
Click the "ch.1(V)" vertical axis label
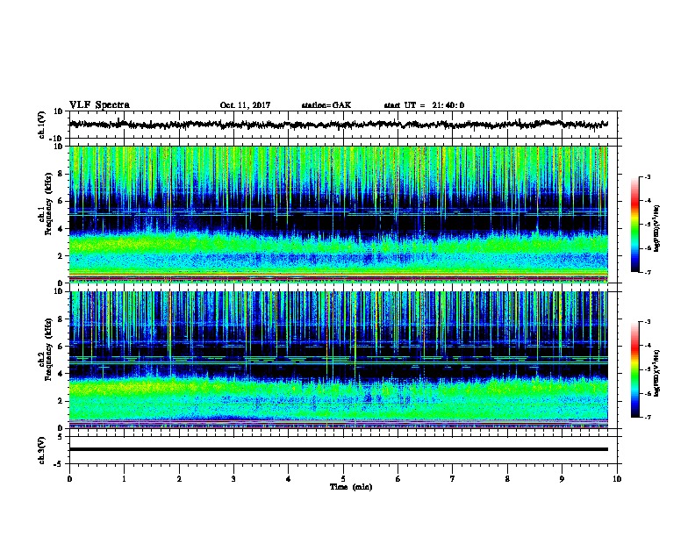pos(42,125)
